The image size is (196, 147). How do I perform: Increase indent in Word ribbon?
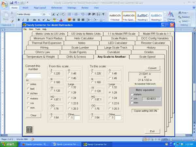[93, 14]
